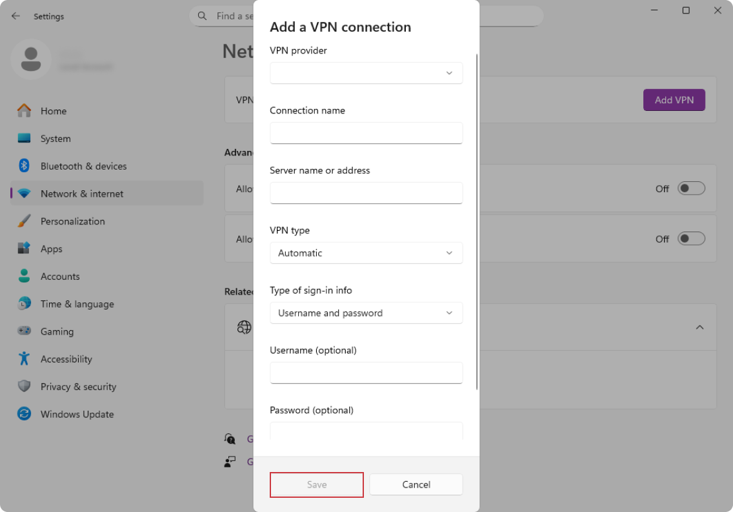The height and width of the screenshot is (512, 733).
Task: Click the Apps icon in sidebar
Action: tap(24, 249)
